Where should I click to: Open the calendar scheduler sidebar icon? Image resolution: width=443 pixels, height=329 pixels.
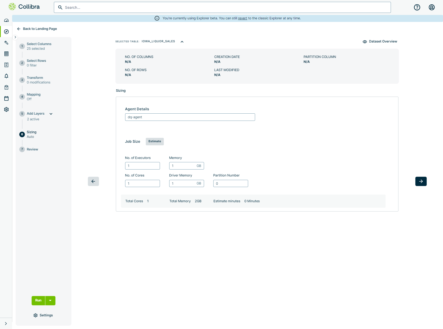pos(6,98)
